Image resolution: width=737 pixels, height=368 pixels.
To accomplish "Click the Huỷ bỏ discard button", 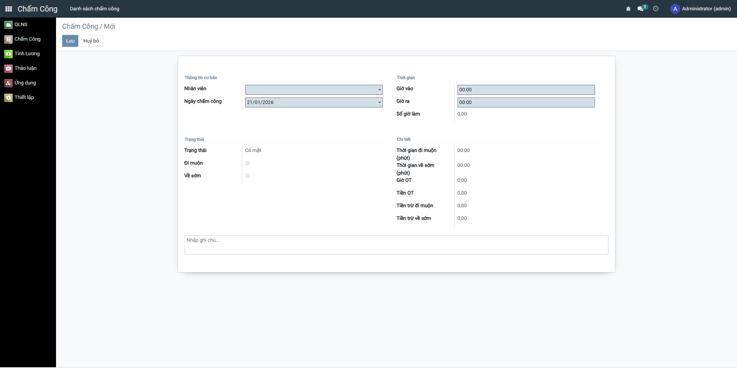I will click(x=91, y=41).
